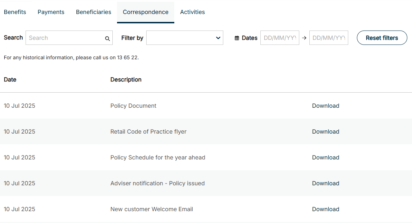Image resolution: width=412 pixels, height=223 pixels.
Task: Download the Adviser notification - Policy issued
Action: (x=326, y=183)
